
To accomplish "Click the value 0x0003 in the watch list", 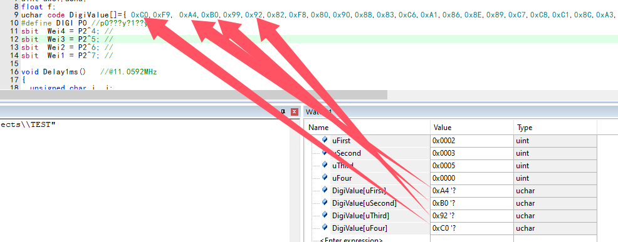I will pos(444,153).
